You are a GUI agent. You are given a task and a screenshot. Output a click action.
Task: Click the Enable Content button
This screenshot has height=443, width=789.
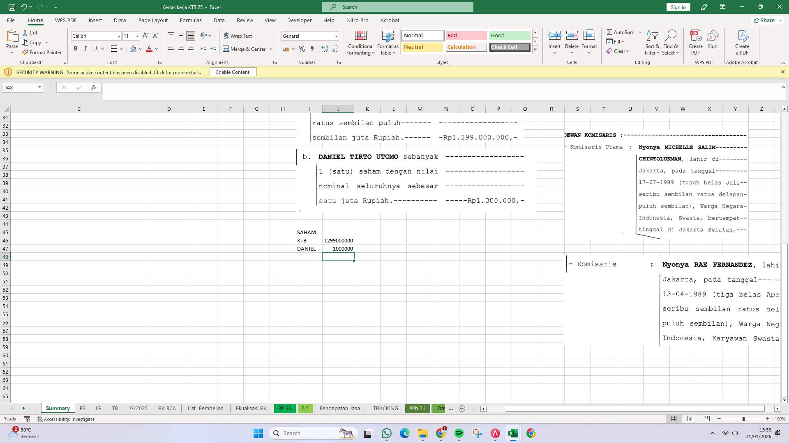tap(233, 72)
